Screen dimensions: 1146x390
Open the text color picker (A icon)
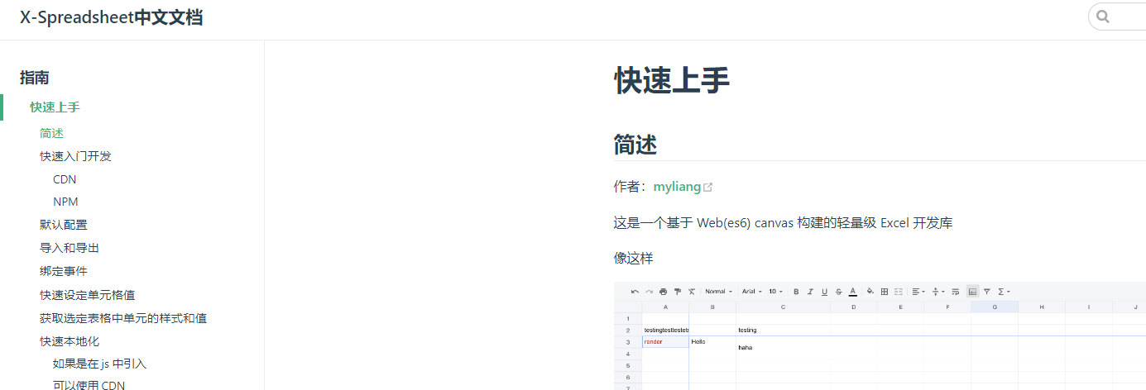tap(852, 292)
